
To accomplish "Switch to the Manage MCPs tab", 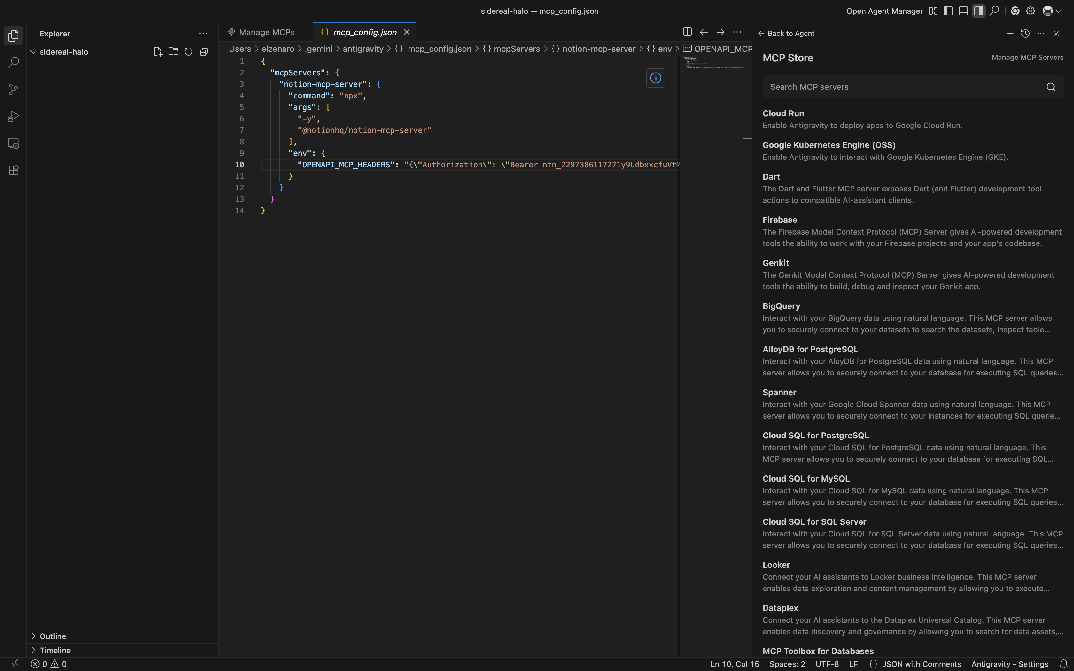I will click(266, 32).
